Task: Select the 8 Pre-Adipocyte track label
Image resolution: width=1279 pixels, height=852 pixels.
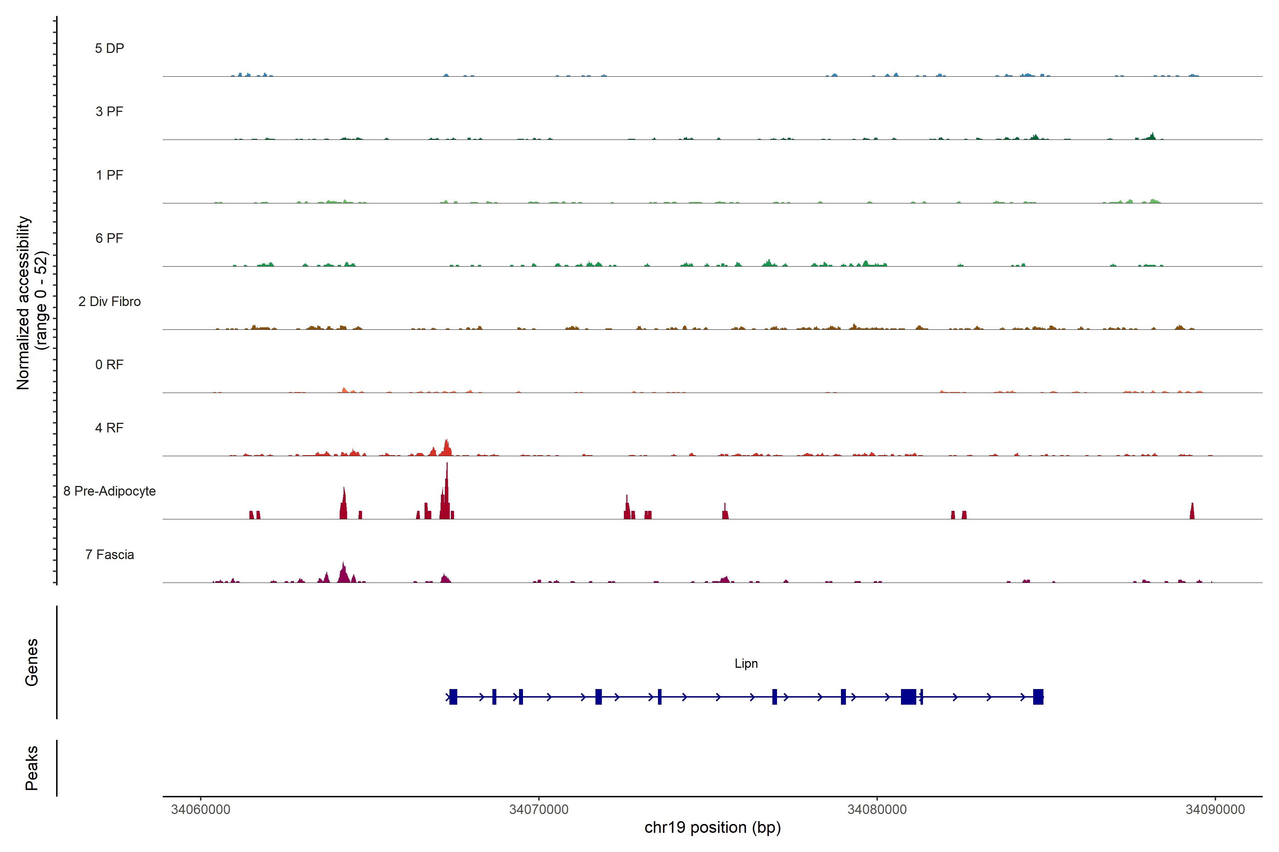Action: click(109, 491)
